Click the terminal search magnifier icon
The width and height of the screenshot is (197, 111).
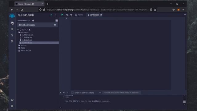click(x=100, y=92)
